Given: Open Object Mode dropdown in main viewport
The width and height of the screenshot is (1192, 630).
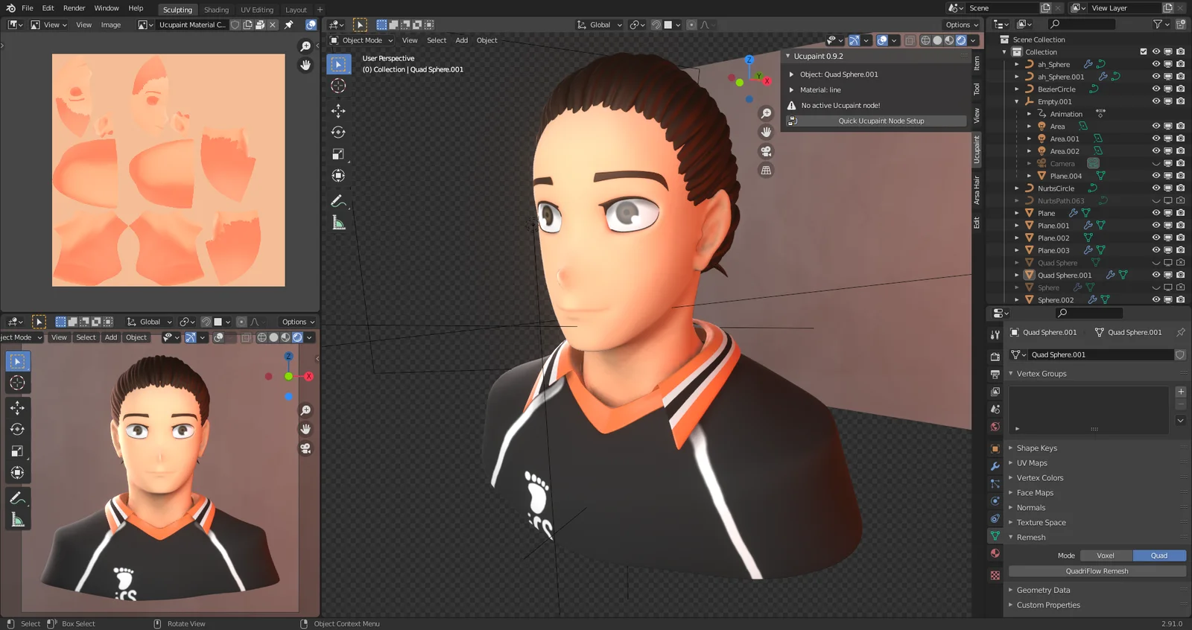Looking at the screenshot, I should tap(362, 40).
